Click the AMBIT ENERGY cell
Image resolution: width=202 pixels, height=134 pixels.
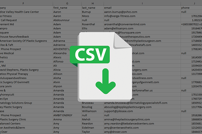[x=67, y=115]
